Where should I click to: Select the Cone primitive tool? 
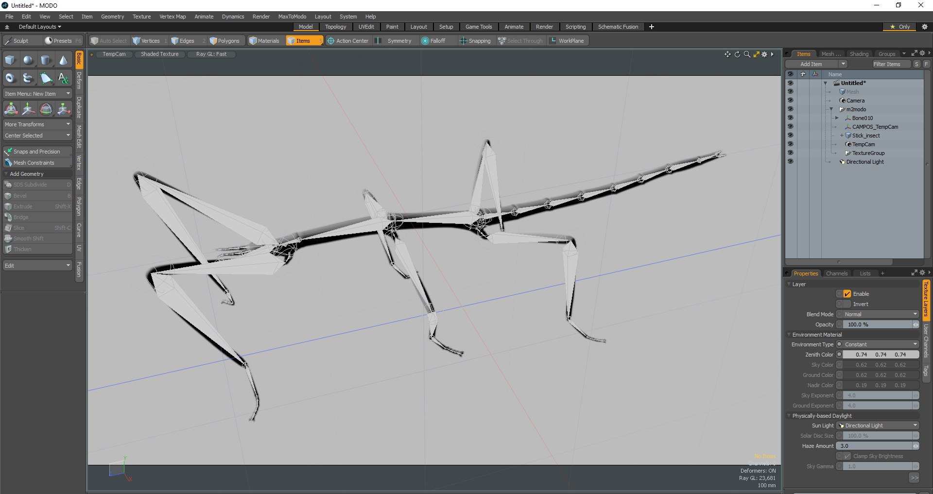click(63, 60)
